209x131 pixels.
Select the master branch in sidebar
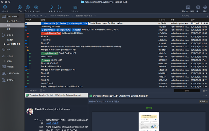(10, 40)
